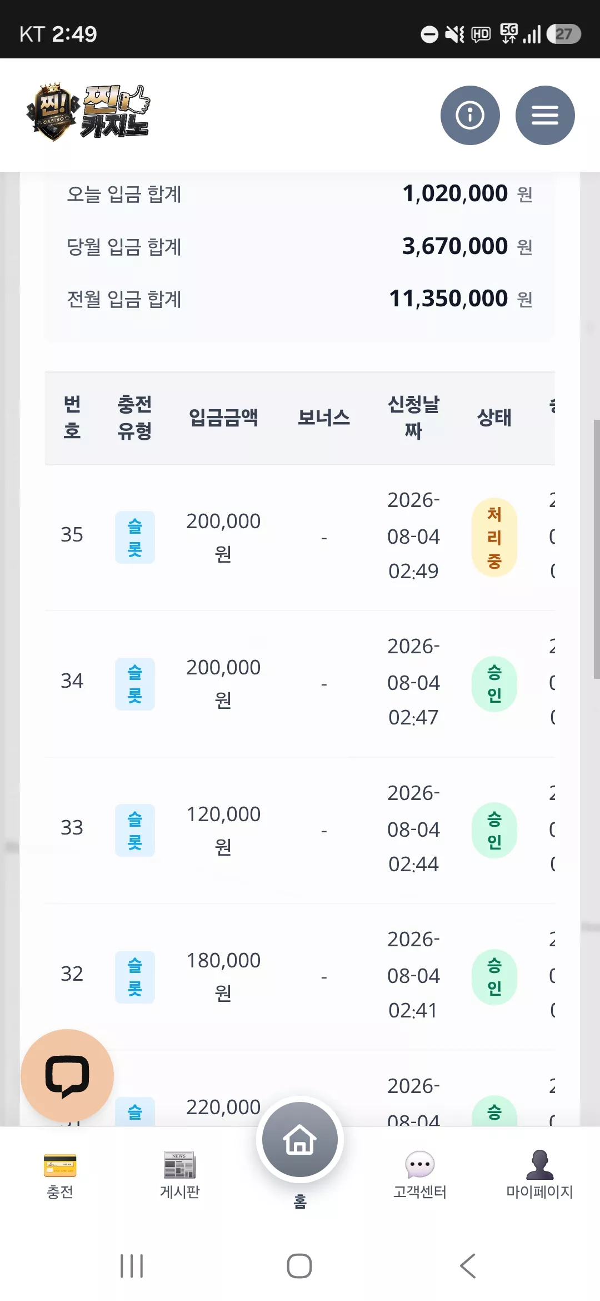Tap the 승인 status badge in row 34
600x1301 pixels.
[494, 684]
